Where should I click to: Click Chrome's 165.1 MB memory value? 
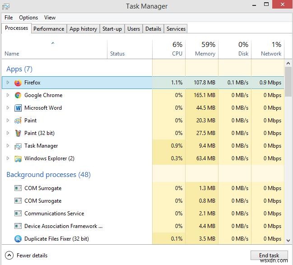tap(205, 95)
